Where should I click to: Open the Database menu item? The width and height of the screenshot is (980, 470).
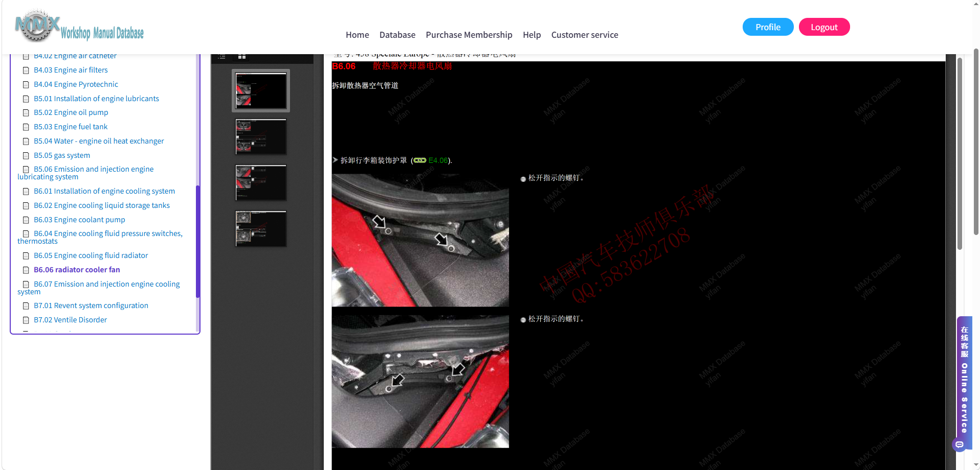point(397,35)
